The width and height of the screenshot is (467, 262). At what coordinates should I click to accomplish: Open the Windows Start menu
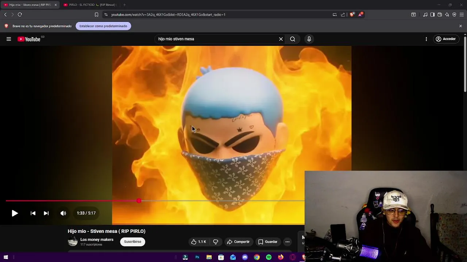tap(5, 257)
